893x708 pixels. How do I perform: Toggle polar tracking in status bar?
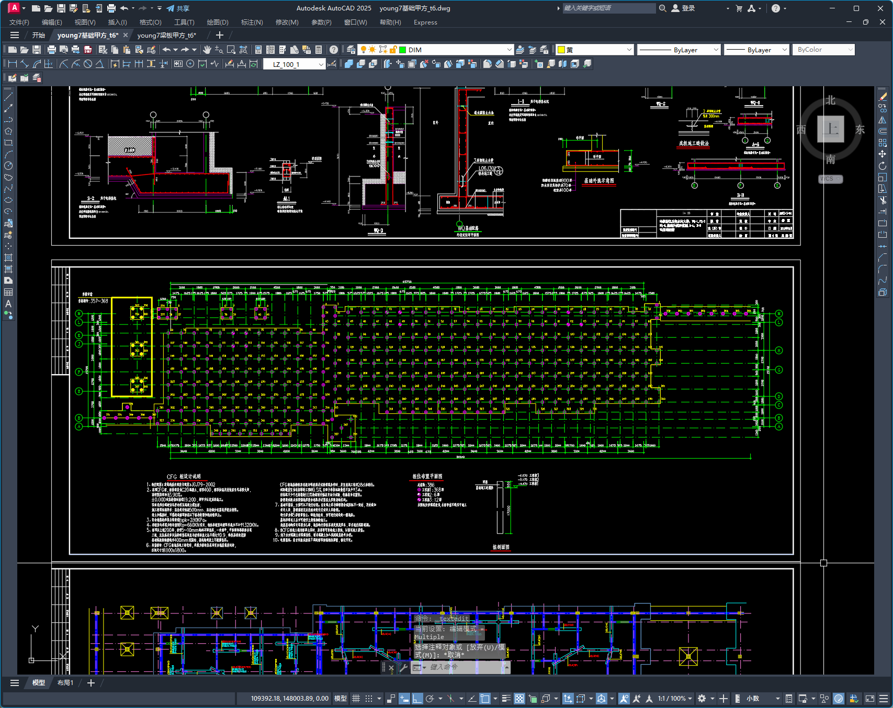click(x=430, y=698)
